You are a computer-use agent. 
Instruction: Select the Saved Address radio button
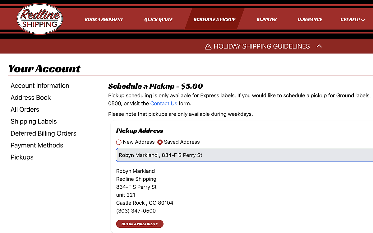tap(160, 142)
